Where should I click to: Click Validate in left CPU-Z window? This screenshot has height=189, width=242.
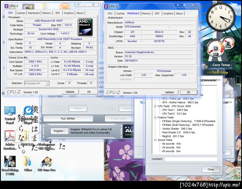(x=70, y=92)
